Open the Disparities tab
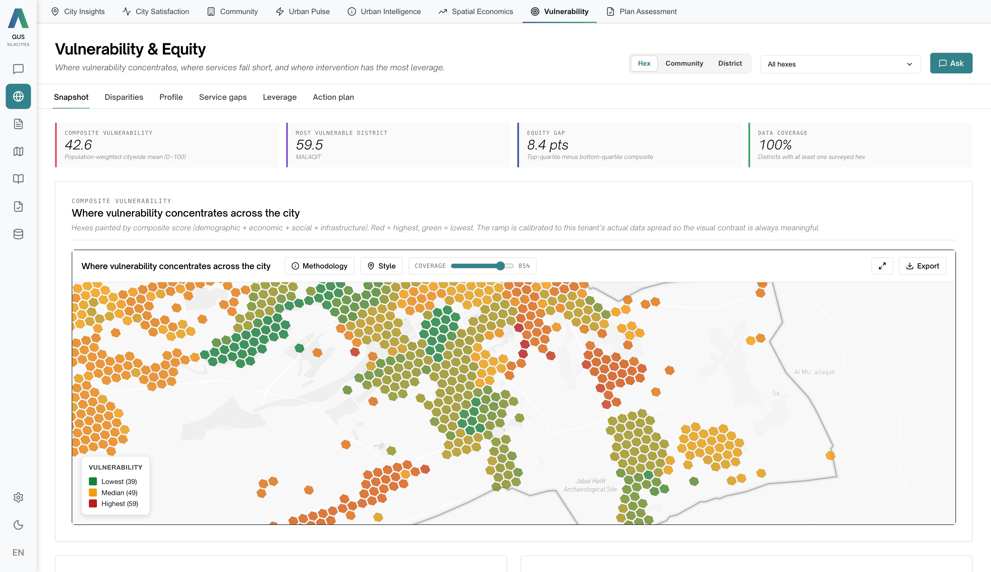 point(124,97)
